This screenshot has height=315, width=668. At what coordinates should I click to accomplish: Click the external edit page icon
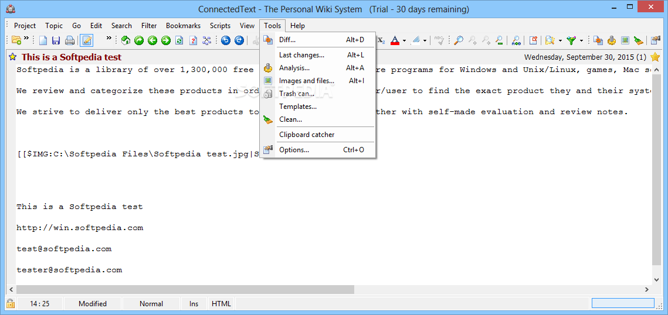(533, 40)
